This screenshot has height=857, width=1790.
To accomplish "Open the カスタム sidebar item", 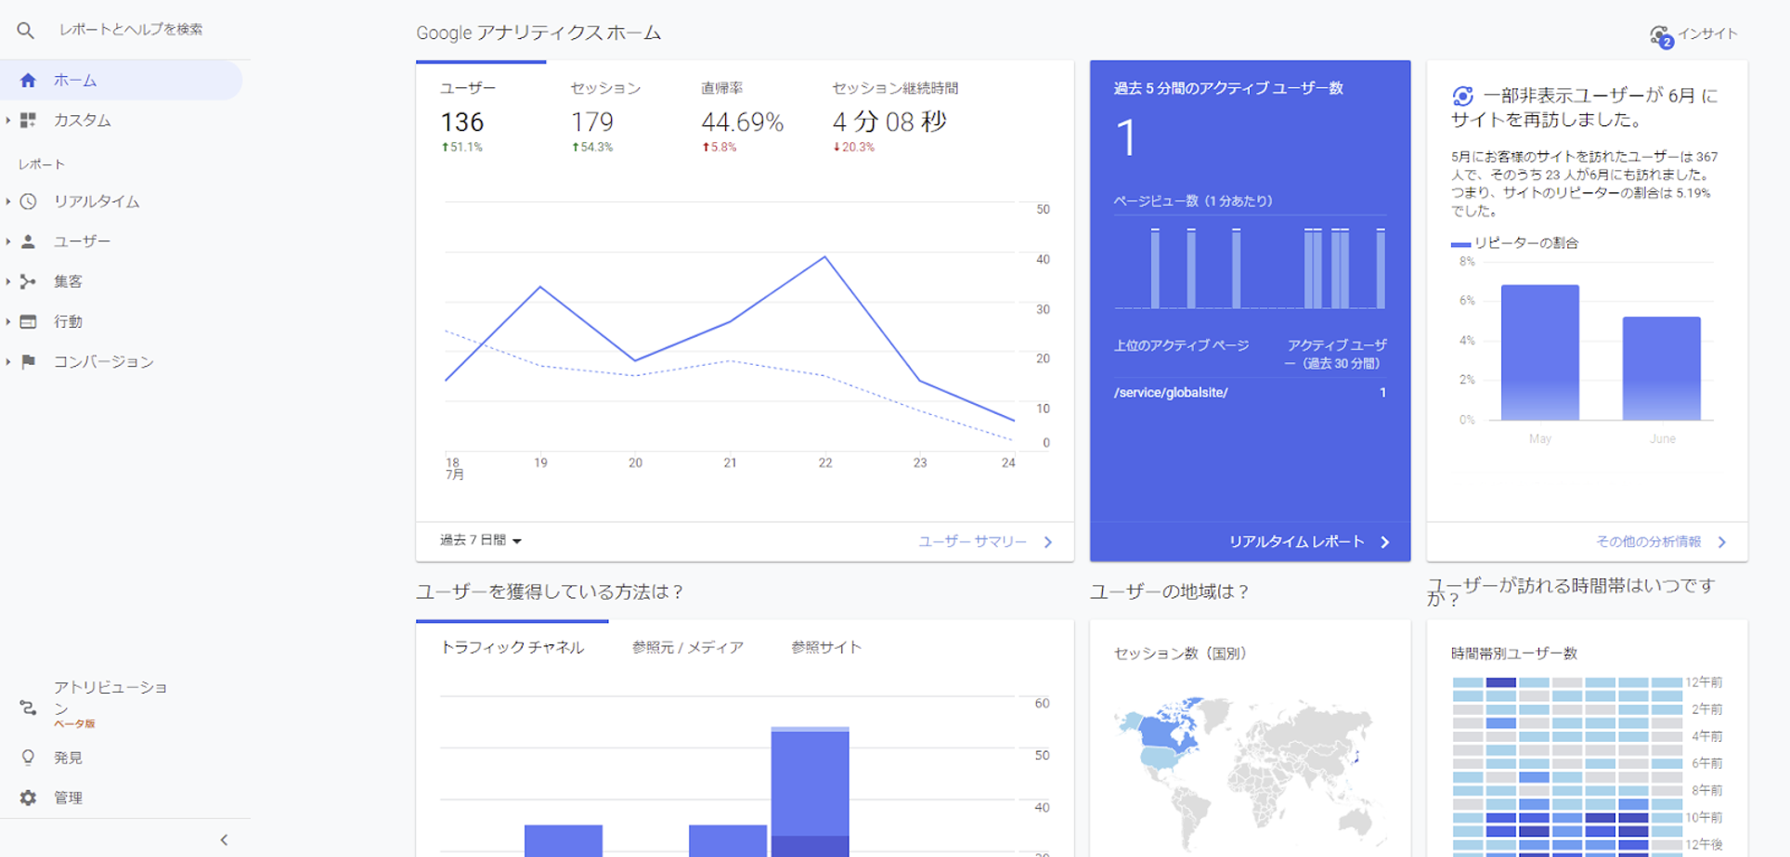I will [121, 121].
